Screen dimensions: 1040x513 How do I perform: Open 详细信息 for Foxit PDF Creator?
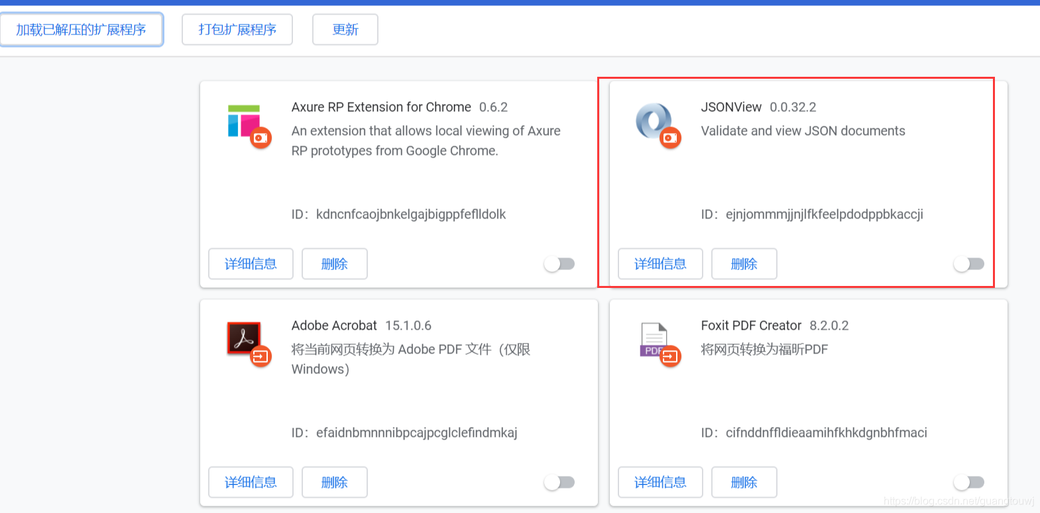tap(660, 483)
